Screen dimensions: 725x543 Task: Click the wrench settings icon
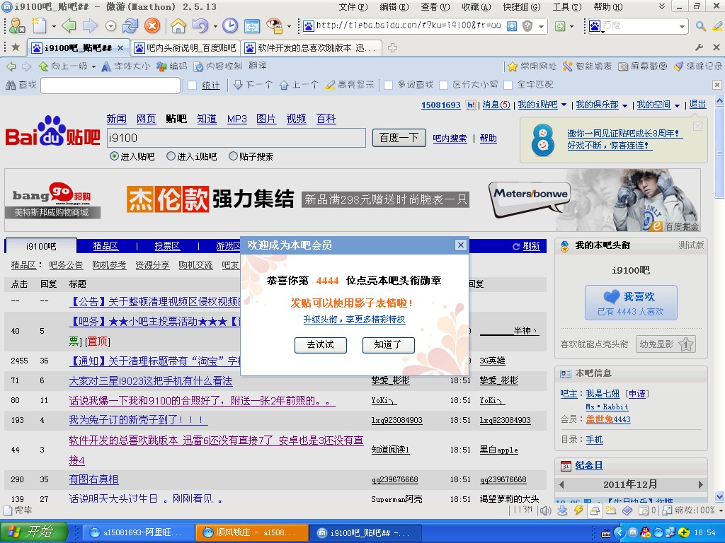pyautogui.click(x=699, y=47)
